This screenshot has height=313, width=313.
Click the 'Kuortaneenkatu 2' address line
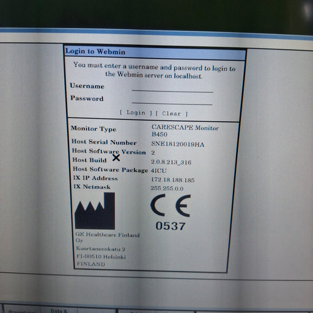[101, 249]
